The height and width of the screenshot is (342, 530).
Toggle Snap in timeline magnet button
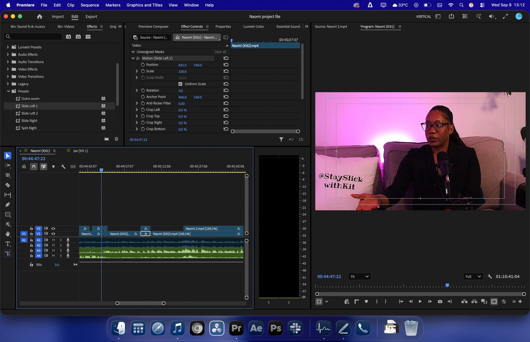point(34,167)
